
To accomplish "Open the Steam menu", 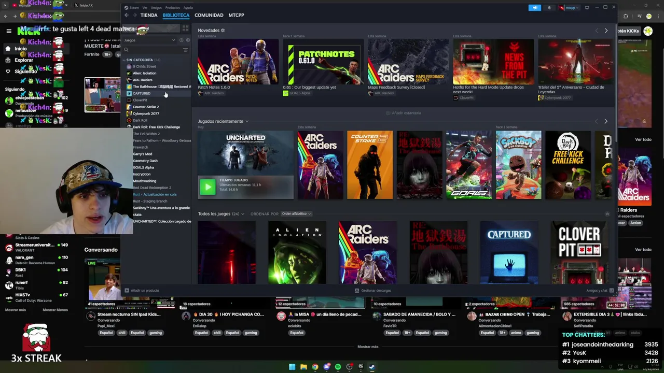I will [134, 8].
